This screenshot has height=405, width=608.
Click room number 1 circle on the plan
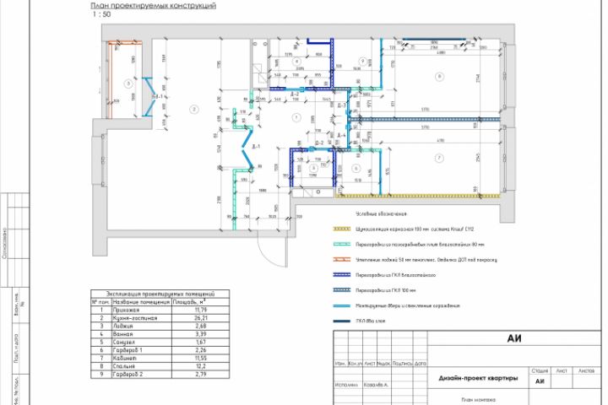296,117
